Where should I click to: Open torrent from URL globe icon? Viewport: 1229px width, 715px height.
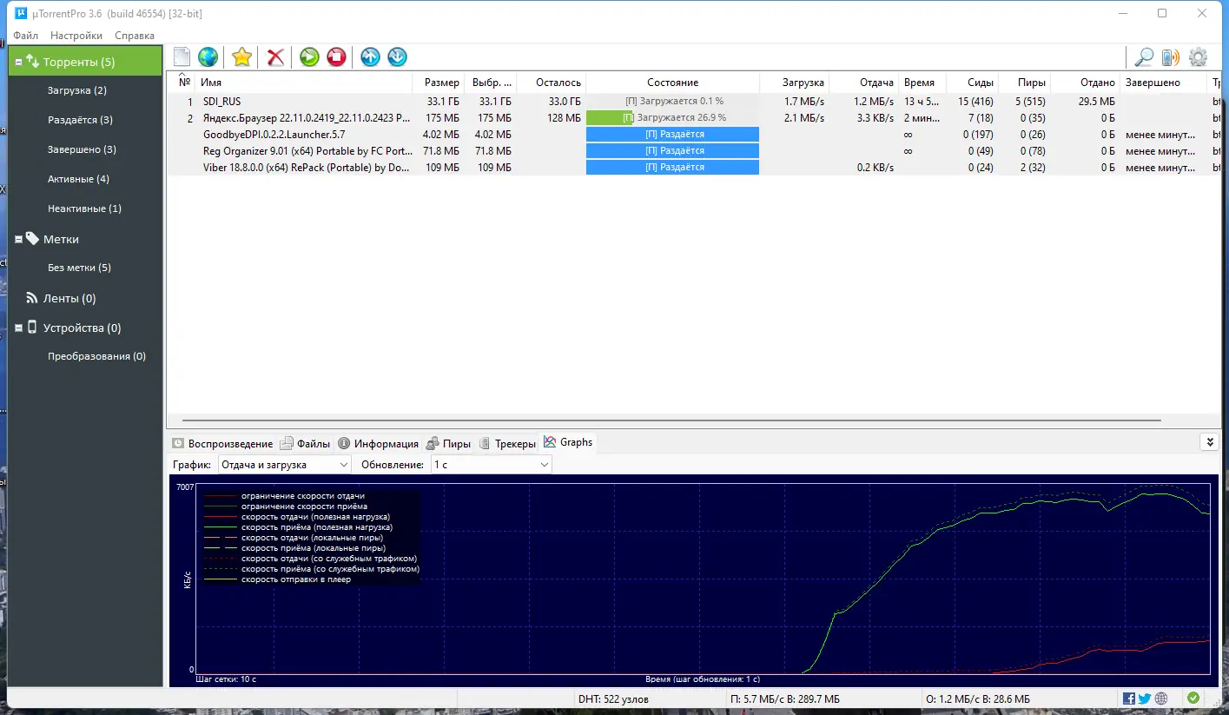point(208,56)
